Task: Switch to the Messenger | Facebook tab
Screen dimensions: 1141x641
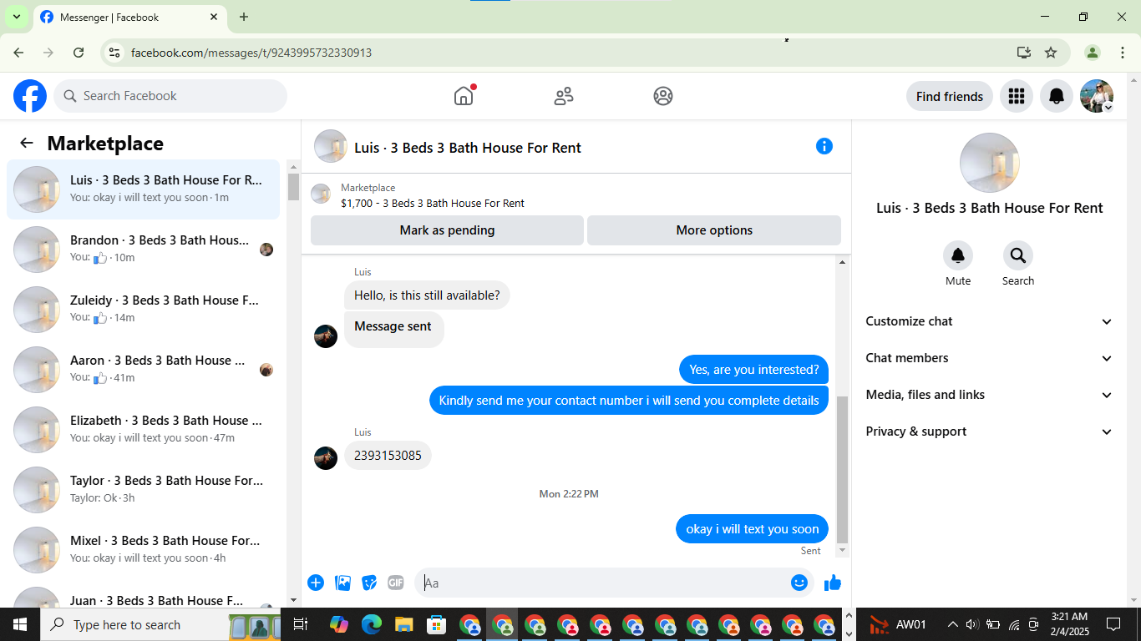Action: click(129, 17)
